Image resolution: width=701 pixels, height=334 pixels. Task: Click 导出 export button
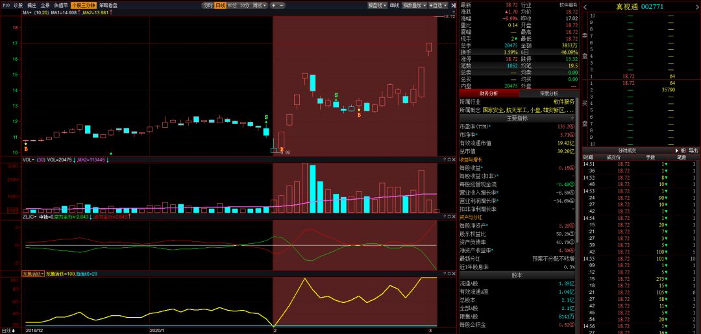click(x=693, y=150)
